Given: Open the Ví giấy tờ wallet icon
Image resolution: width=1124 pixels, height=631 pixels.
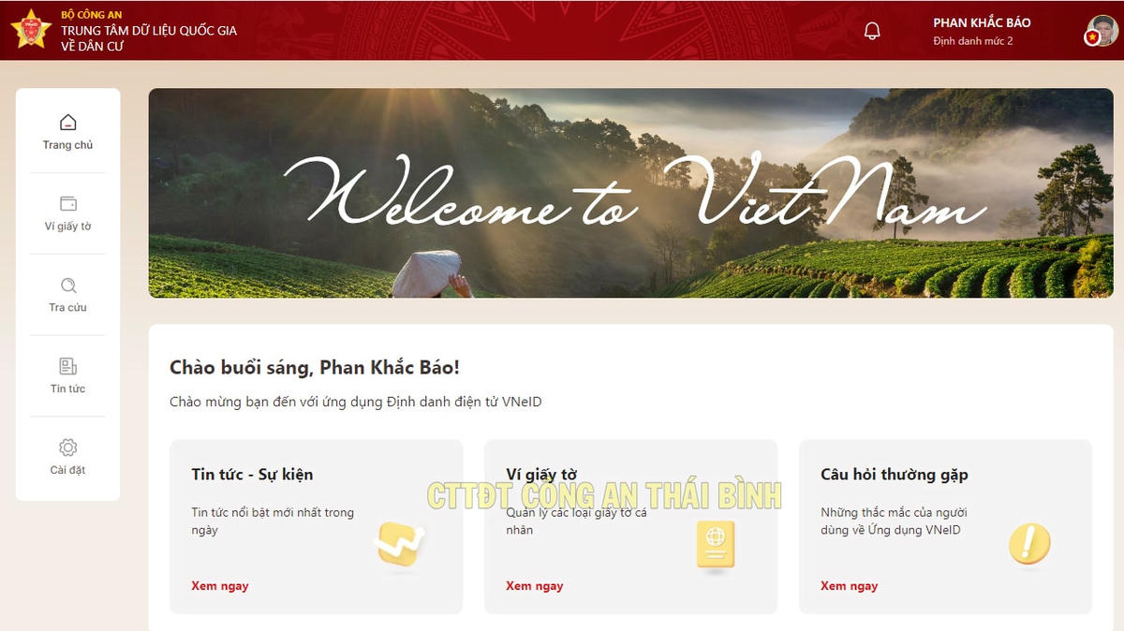Looking at the screenshot, I should click(67, 204).
